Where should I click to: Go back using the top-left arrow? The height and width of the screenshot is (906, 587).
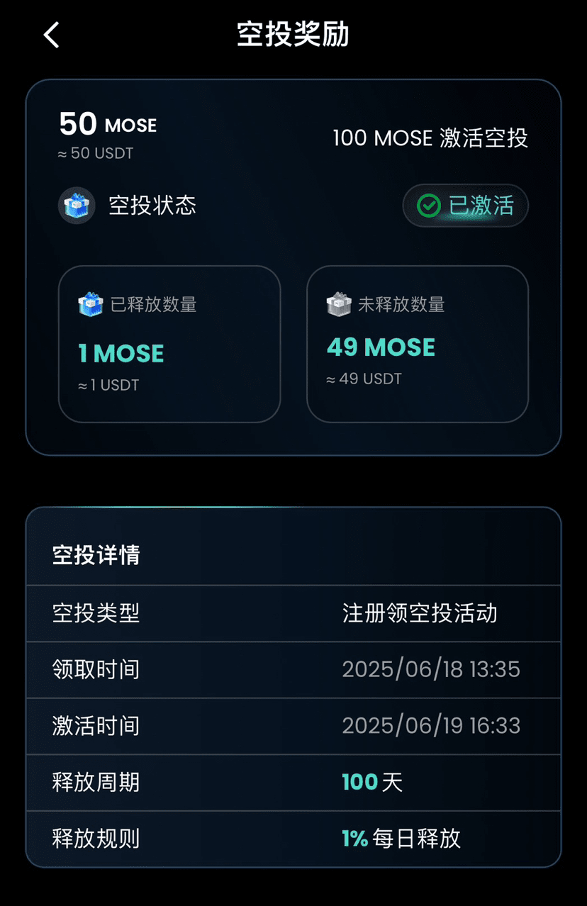pos(51,34)
